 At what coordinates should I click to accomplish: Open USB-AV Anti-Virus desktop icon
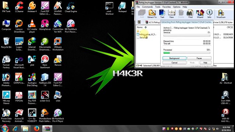pos(225,115)
